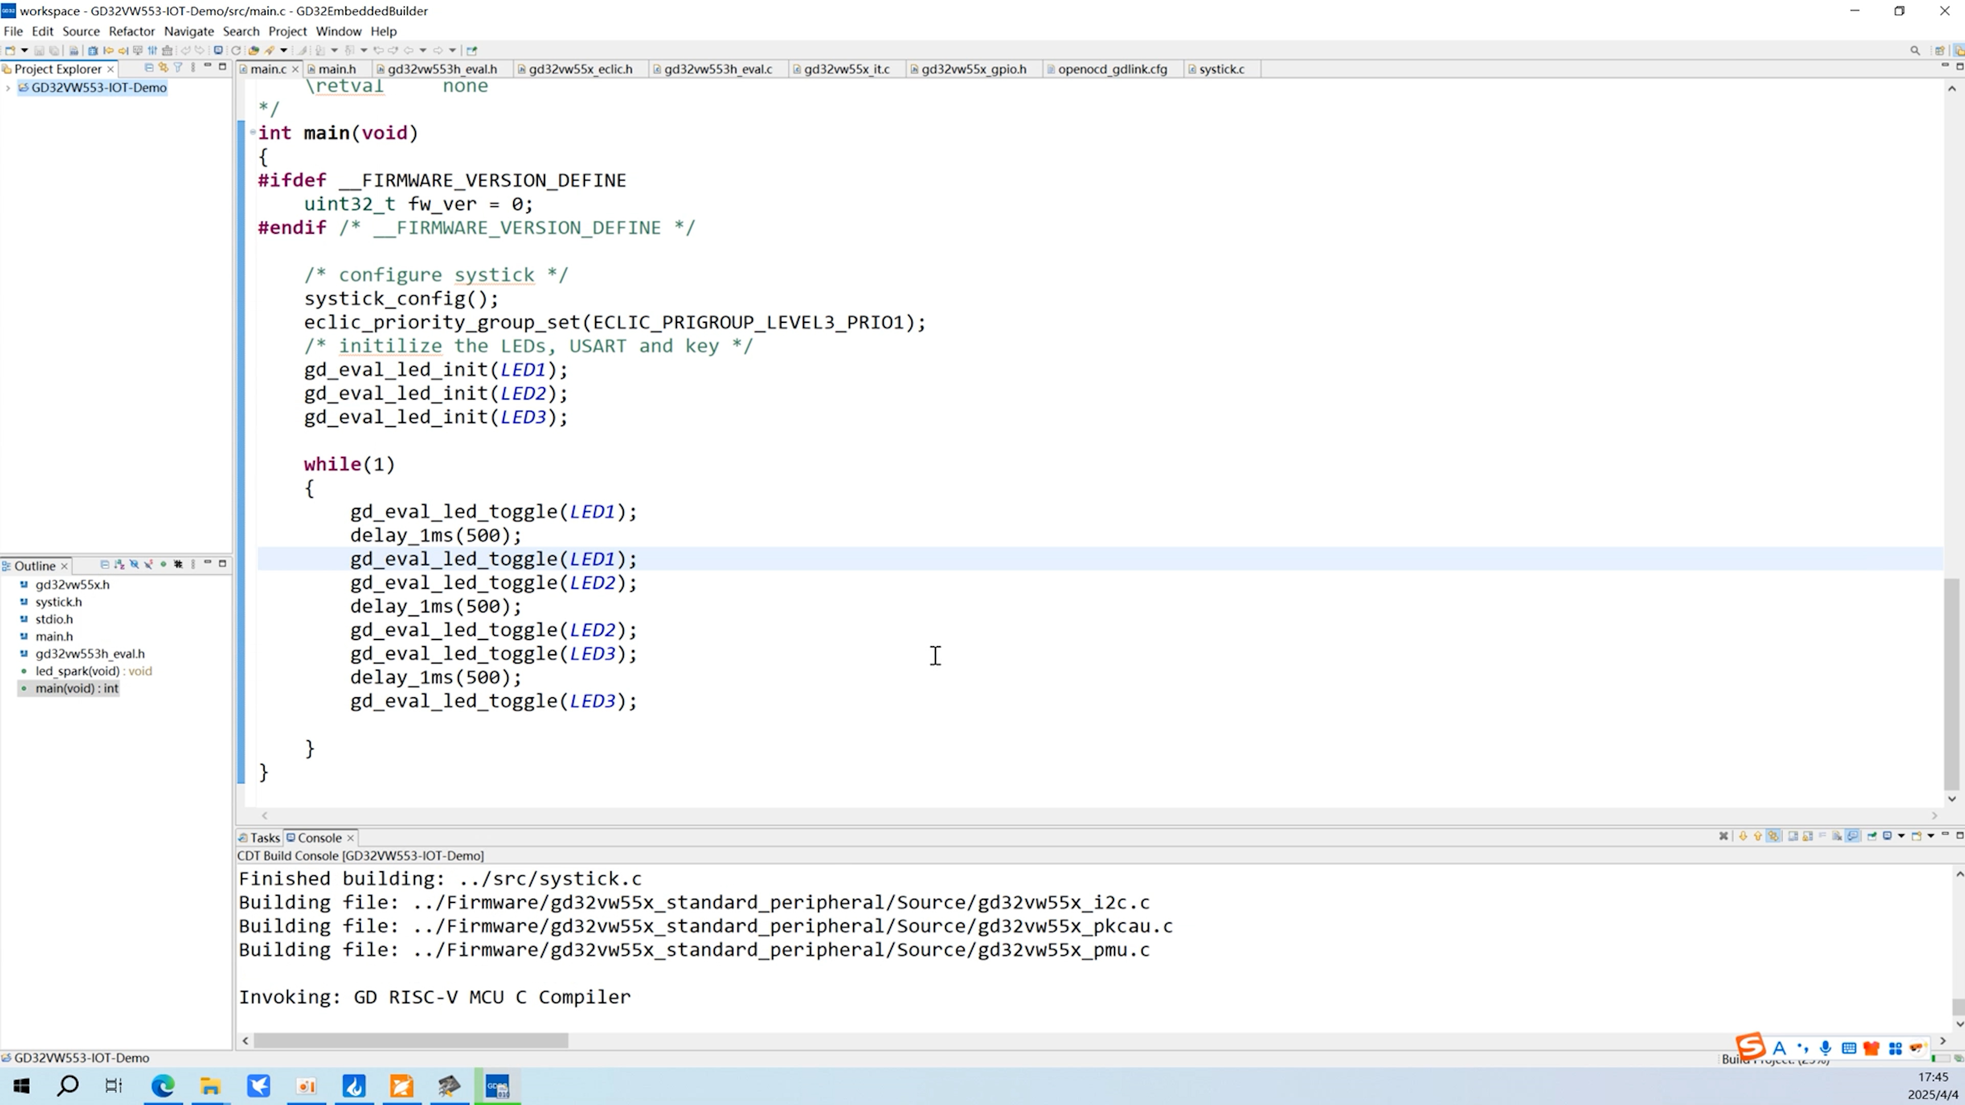Click the console's down arrow (next error)
The height and width of the screenshot is (1105, 1965).
(x=1743, y=836)
